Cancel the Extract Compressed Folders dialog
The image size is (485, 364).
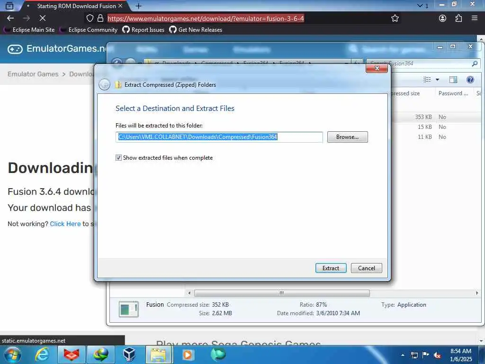pyautogui.click(x=367, y=268)
